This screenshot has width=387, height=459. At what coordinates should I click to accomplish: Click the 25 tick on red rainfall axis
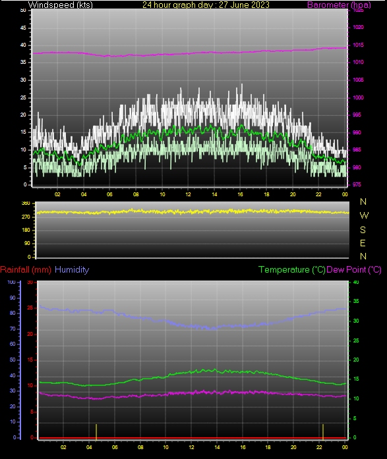30,308
